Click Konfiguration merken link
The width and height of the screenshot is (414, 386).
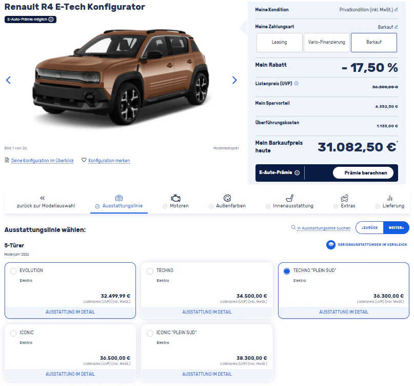point(109,161)
